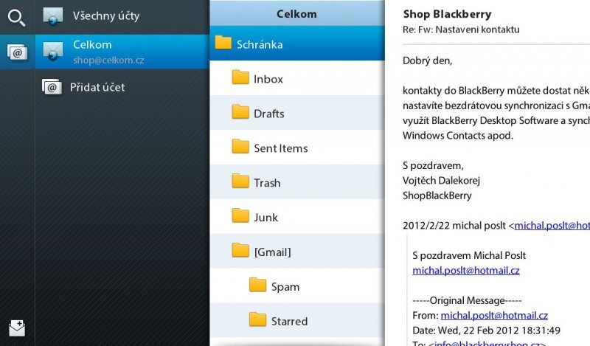Image resolution: width=590 pixels, height=346 pixels.
Task: Click Date: Wed, 22 Feb 2012 18:31:49
Action: (486, 331)
